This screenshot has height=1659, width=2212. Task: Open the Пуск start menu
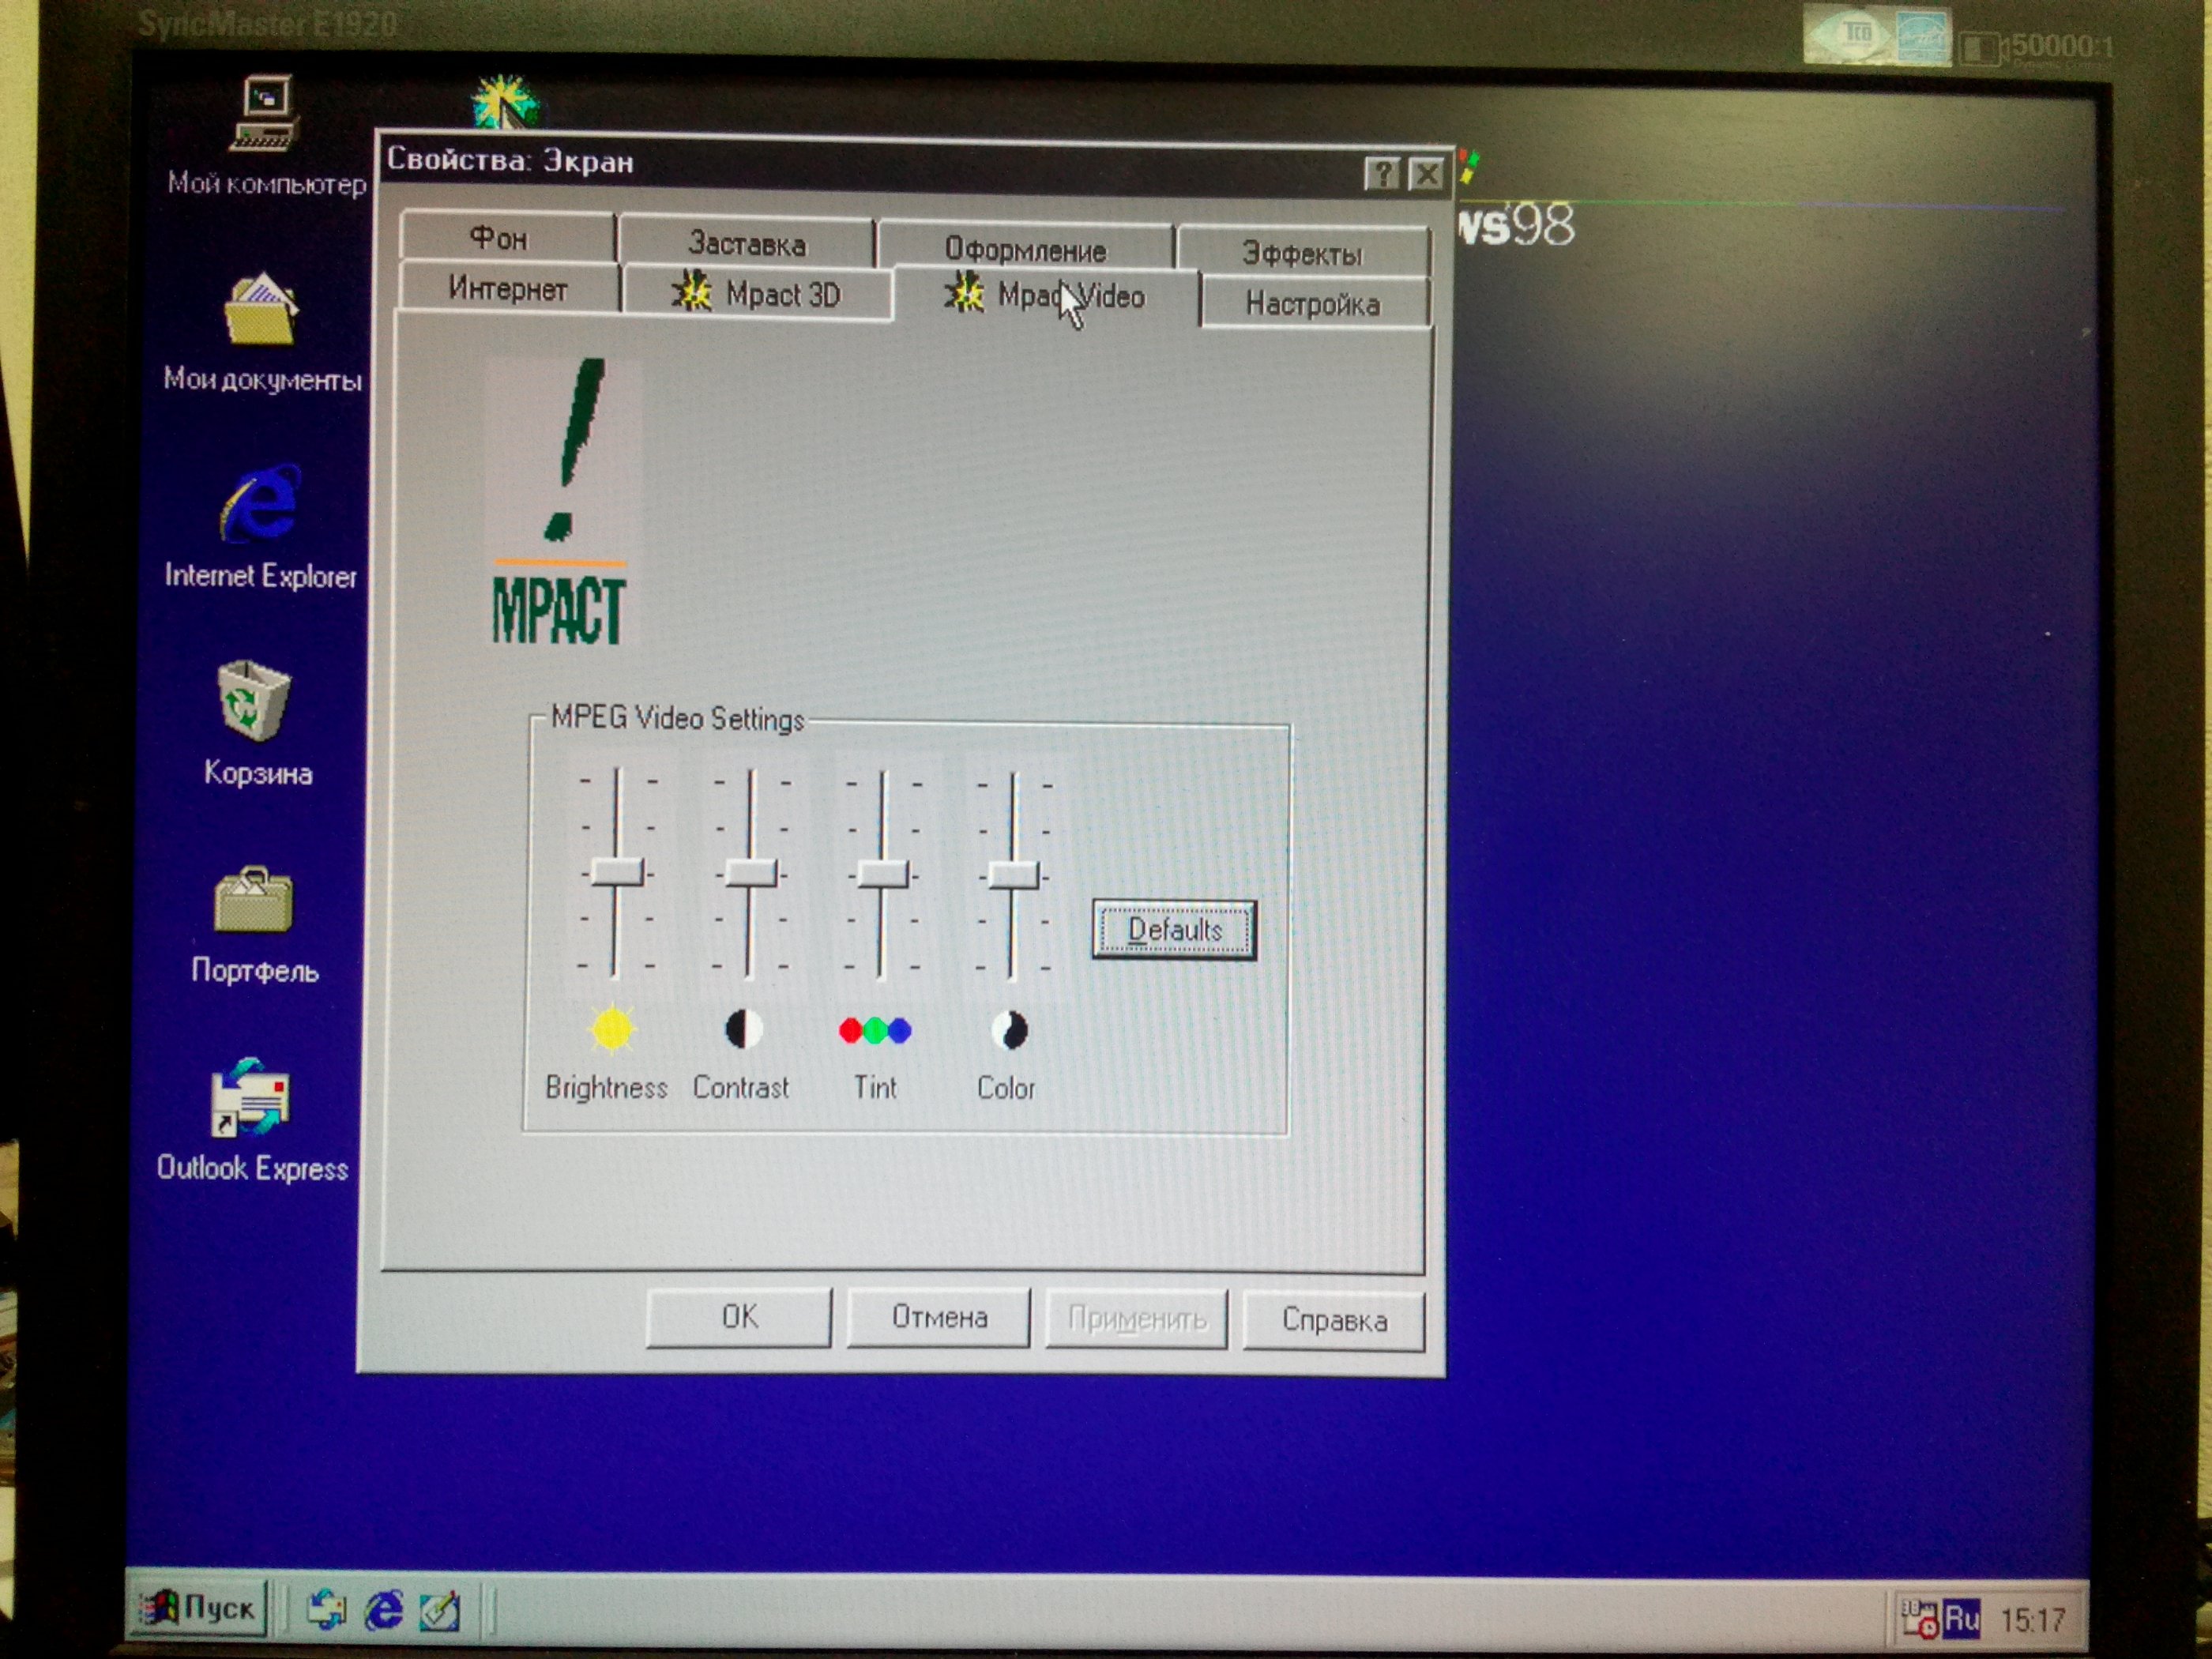point(200,1609)
